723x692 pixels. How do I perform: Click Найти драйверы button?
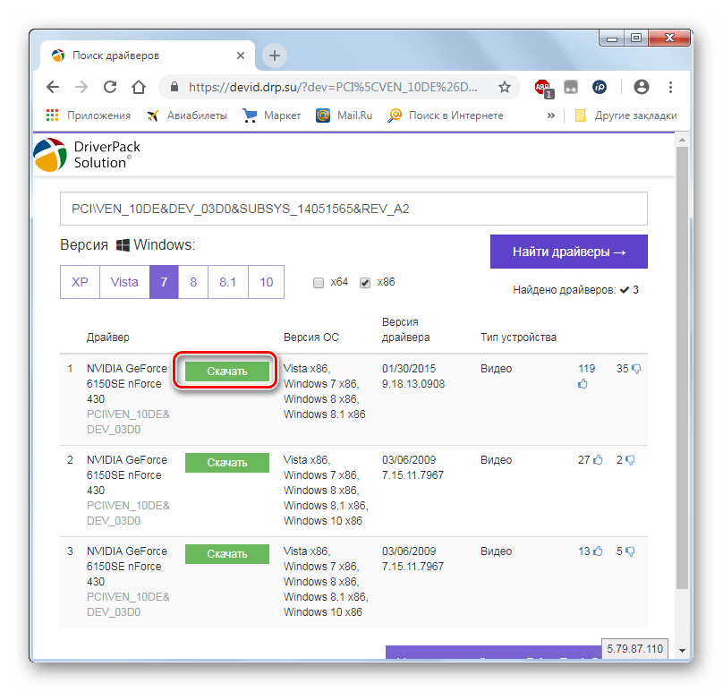click(x=569, y=252)
